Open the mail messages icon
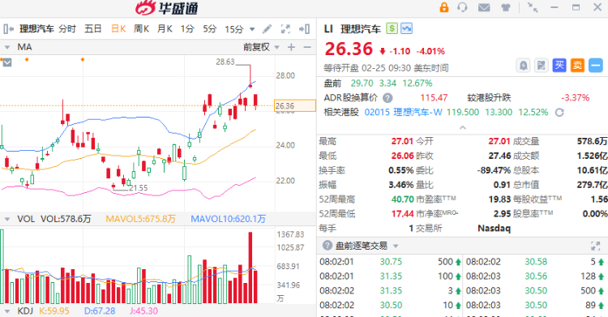Image resolution: width=608 pixels, height=317 pixels. click(484, 7)
